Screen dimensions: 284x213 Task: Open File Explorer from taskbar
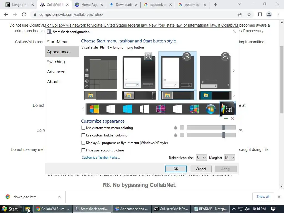28,209
